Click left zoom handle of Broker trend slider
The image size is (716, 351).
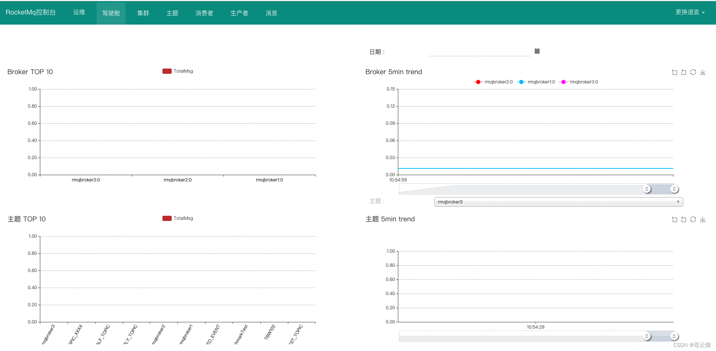(647, 189)
